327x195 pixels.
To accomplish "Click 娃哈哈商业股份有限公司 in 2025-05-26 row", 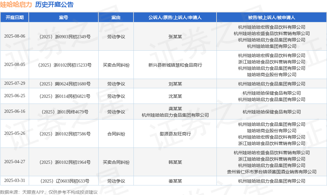I will 271,131.
